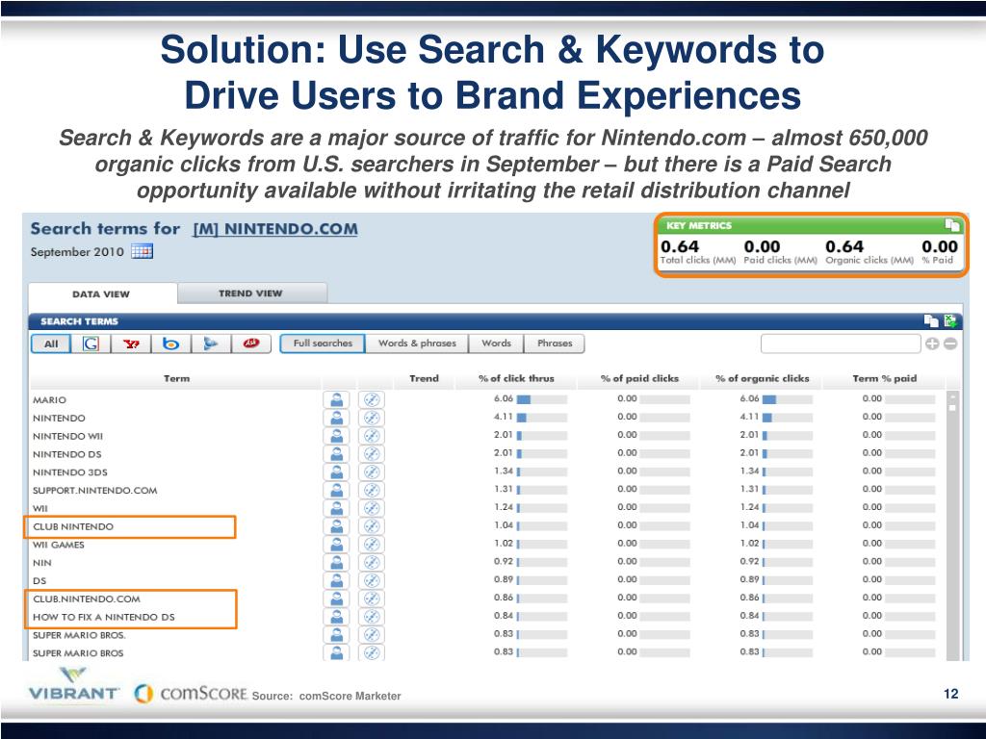
Task: Open the visitor profile icon for WII GAMES
Action: click(x=336, y=545)
